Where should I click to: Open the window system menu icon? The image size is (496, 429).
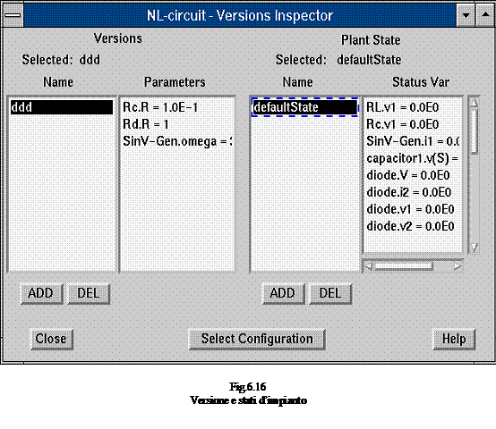pyautogui.click(x=13, y=15)
